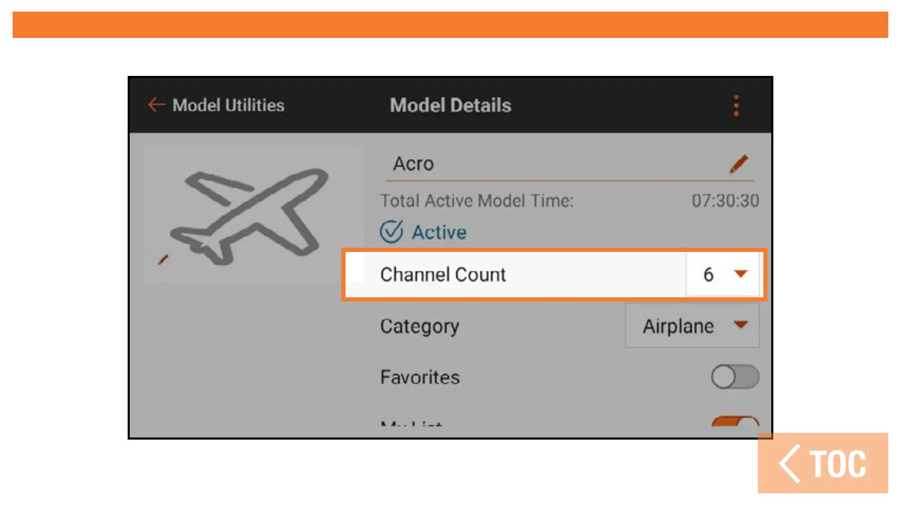Open the Category dropdown showing Airplane

[x=692, y=326]
